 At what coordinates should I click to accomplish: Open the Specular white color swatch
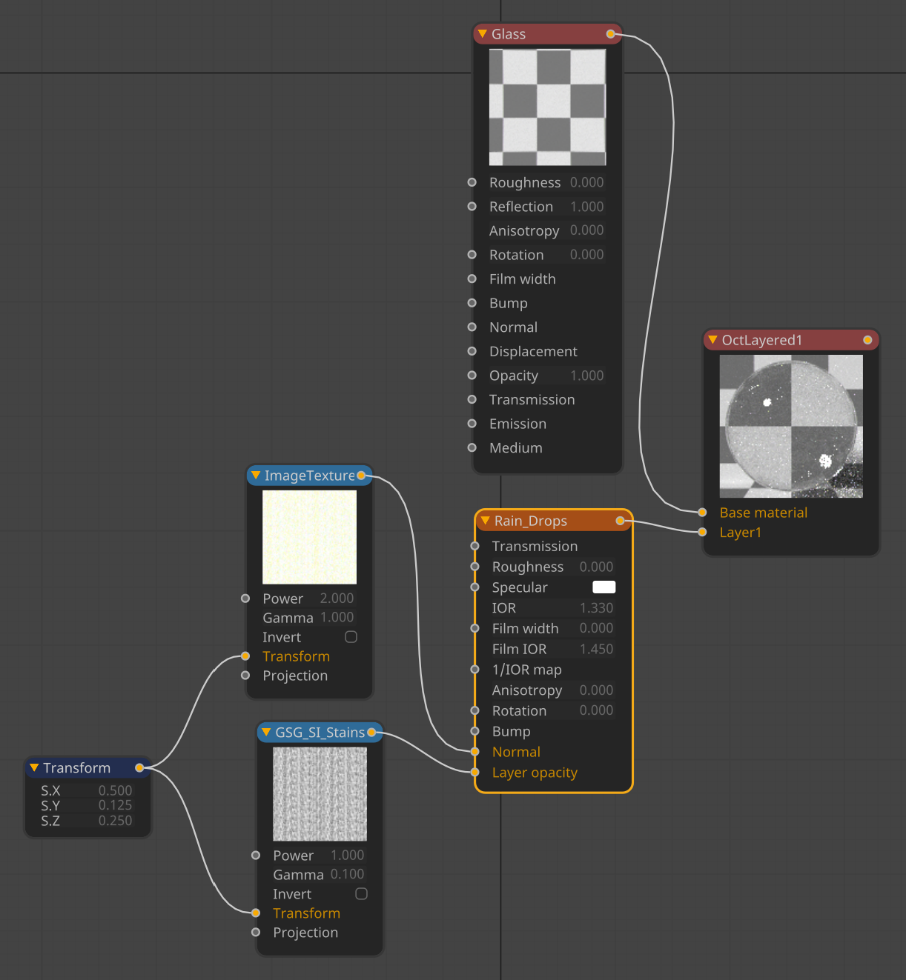point(604,587)
